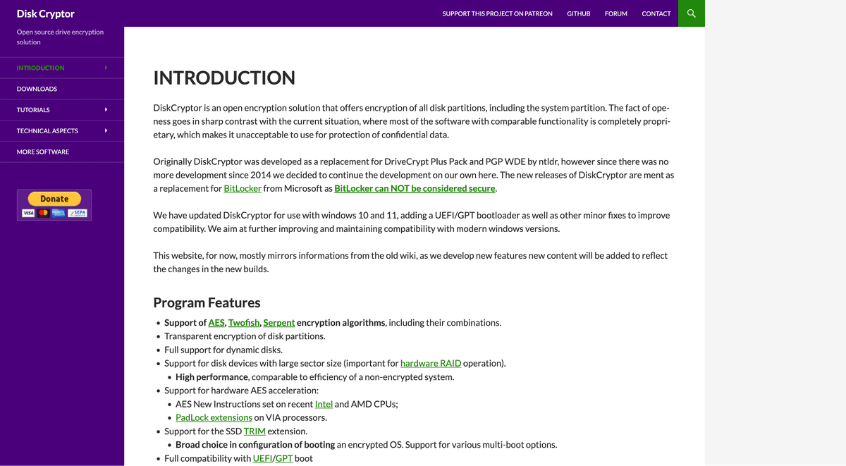Click the PayPal Donate button
The image size is (846, 466).
tap(54, 199)
